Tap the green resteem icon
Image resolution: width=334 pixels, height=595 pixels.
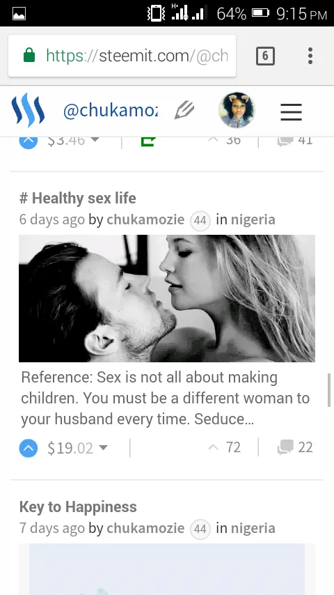click(148, 141)
